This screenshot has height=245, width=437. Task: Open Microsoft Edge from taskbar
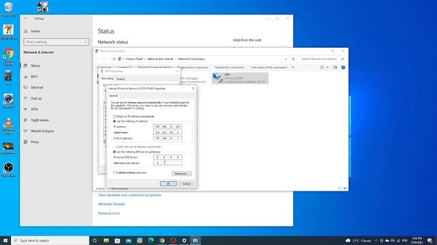[151, 240]
